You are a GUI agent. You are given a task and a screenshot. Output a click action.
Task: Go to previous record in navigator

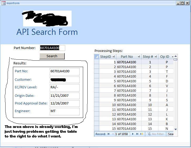pyautogui.click(x=113, y=134)
